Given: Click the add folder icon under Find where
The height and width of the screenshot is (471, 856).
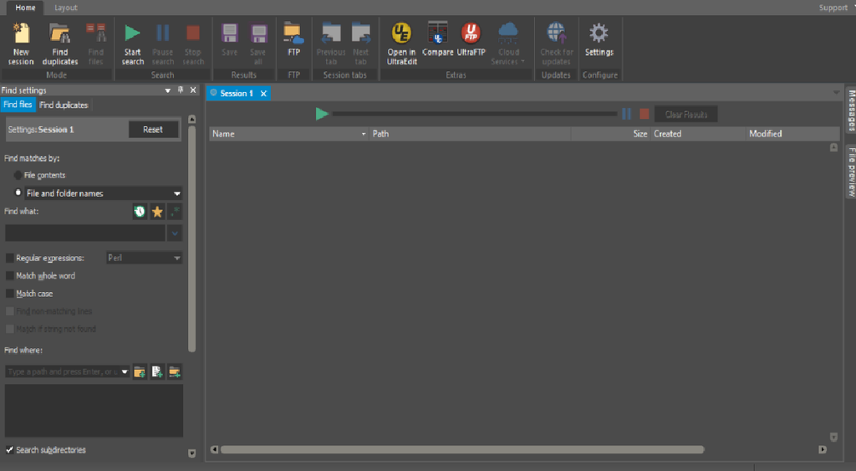Looking at the screenshot, I should click(140, 372).
